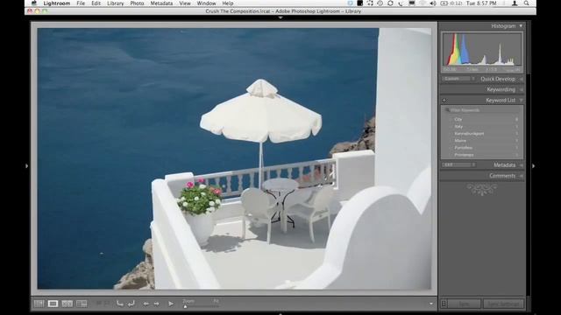The width and height of the screenshot is (561, 315).
Task: Open Time Machine icon in menu bar
Action: click(x=380, y=3)
